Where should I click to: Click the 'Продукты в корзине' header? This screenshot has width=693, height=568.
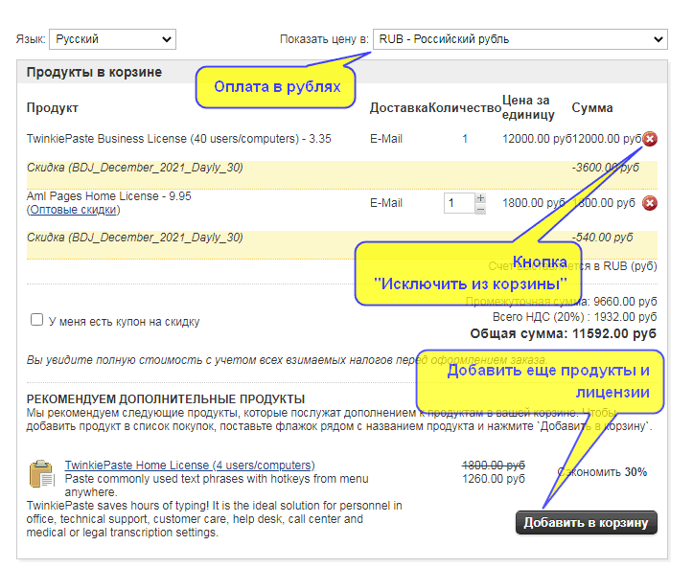click(94, 72)
